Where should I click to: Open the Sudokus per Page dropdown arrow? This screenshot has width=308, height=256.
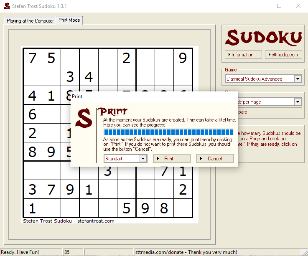pos(298,102)
